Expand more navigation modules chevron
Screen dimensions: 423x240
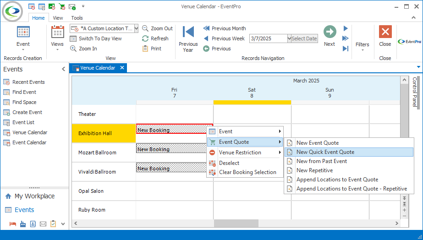pyautogui.click(x=63, y=224)
